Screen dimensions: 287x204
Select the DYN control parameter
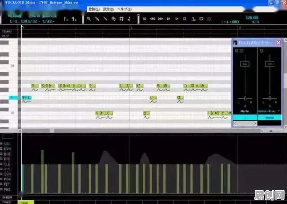pos(7,149)
